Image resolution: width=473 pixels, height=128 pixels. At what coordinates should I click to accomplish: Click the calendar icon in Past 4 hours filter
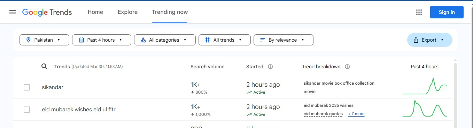82,40
